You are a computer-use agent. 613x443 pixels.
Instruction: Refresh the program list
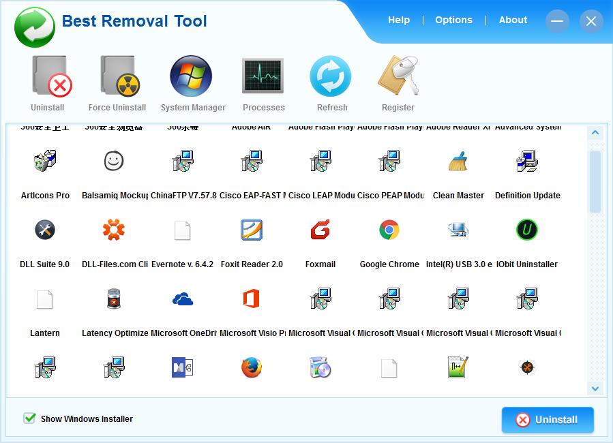pyautogui.click(x=330, y=76)
